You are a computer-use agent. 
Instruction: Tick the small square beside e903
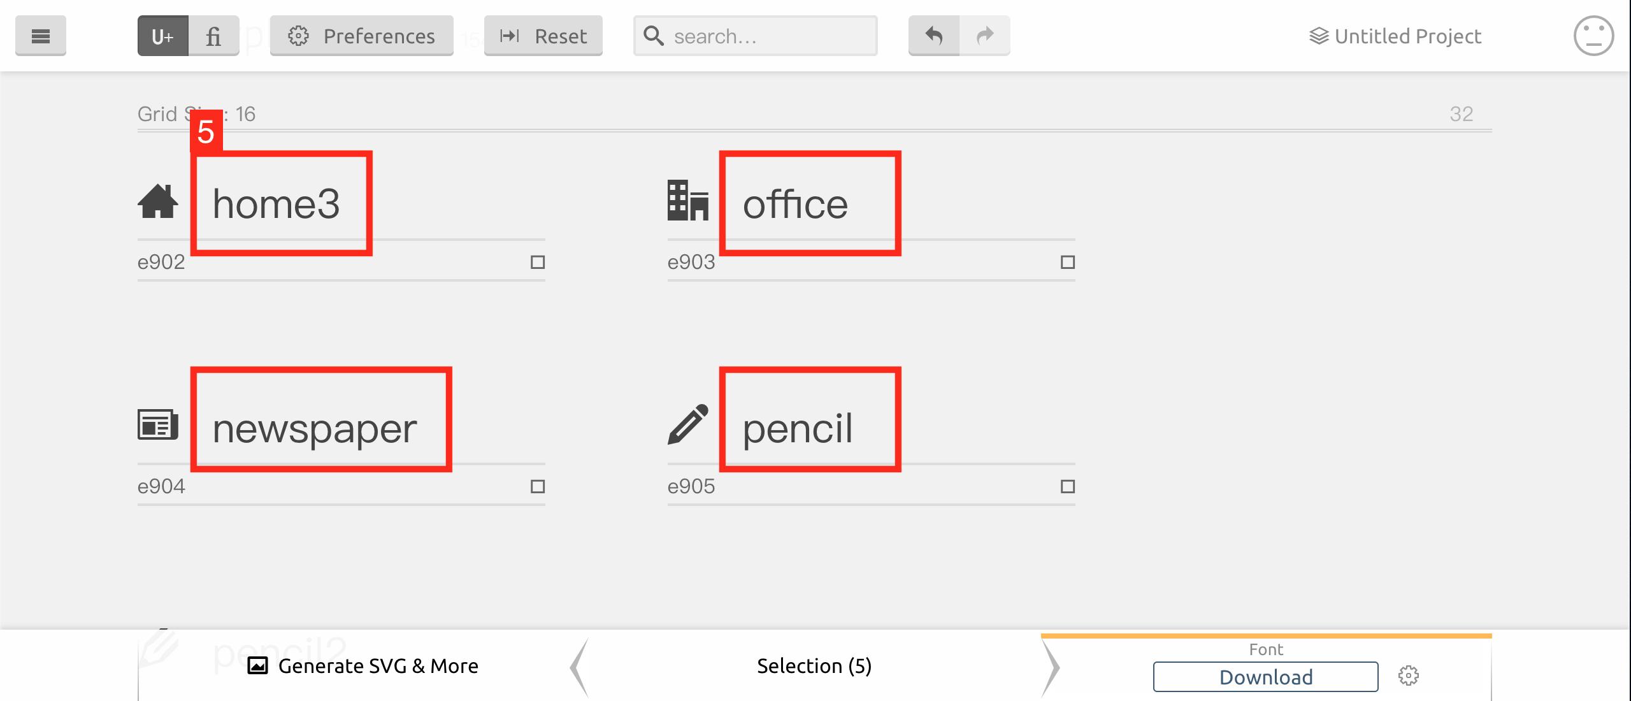click(x=1068, y=262)
